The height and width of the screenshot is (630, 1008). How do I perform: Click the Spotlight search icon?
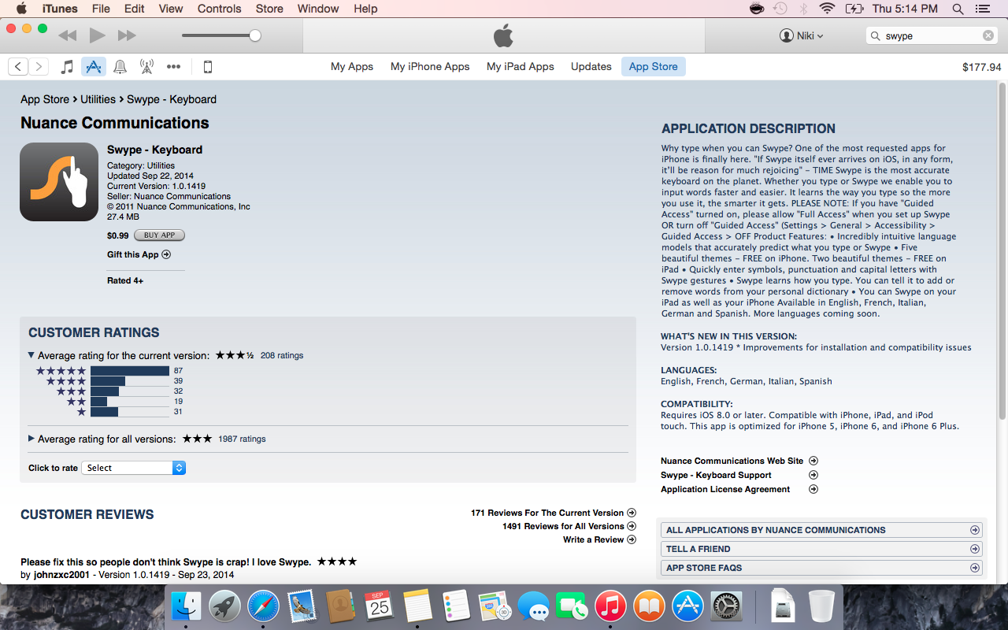pos(958,9)
